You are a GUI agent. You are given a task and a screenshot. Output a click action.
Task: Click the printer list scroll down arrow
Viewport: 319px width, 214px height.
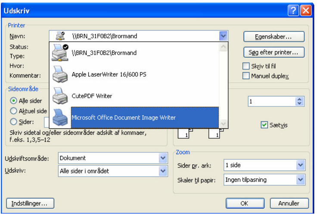click(x=223, y=123)
